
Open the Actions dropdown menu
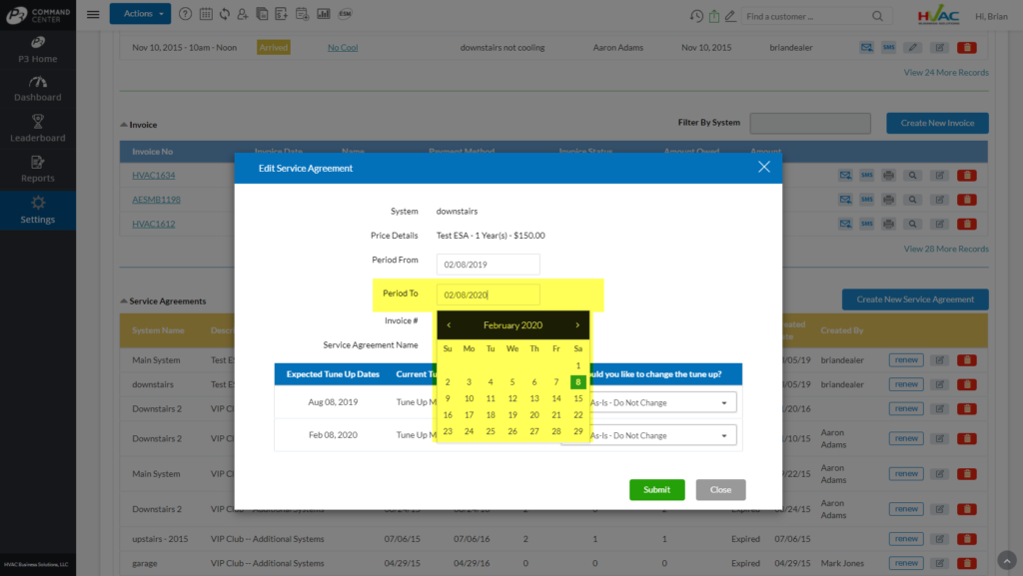140,13
